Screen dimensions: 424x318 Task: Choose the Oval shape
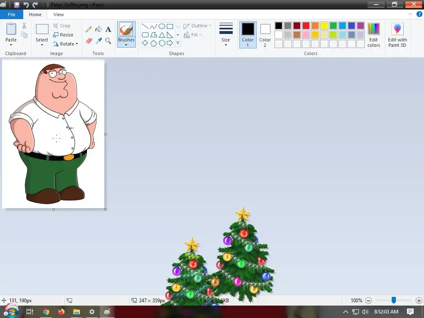coord(162,26)
